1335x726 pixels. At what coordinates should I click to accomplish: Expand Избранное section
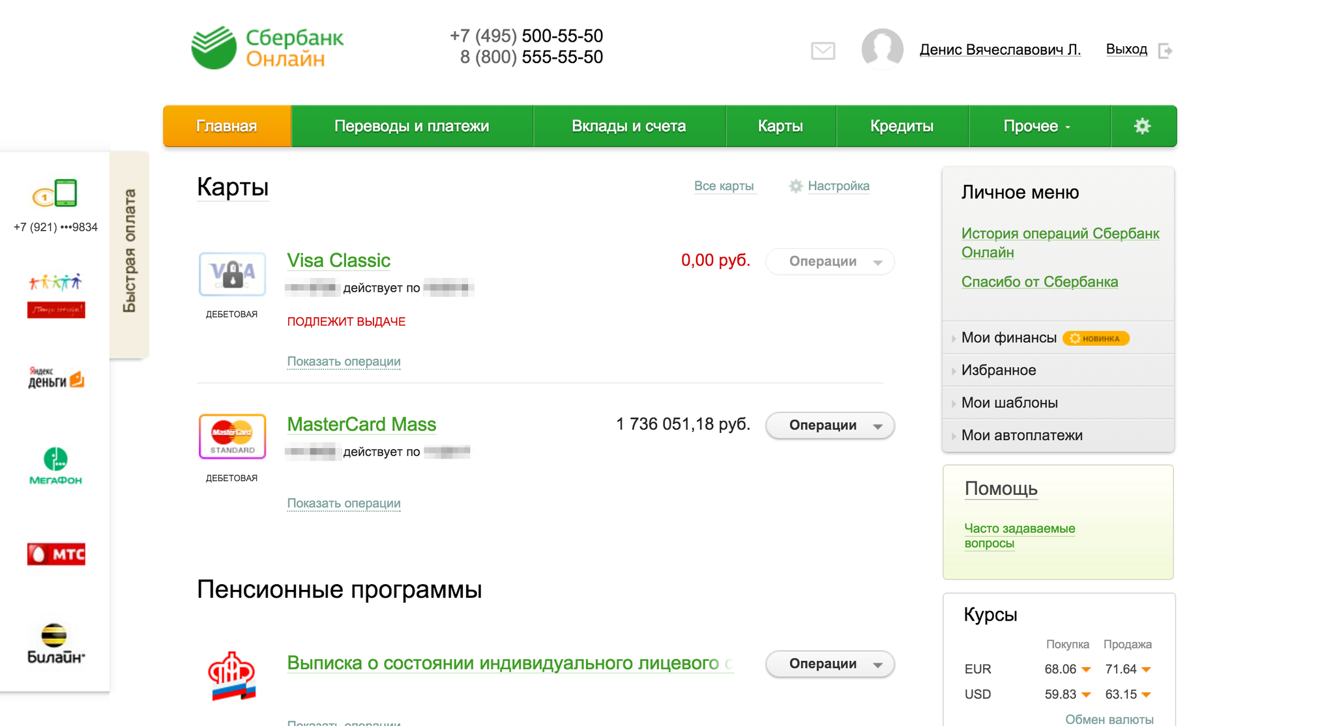[1058, 370]
